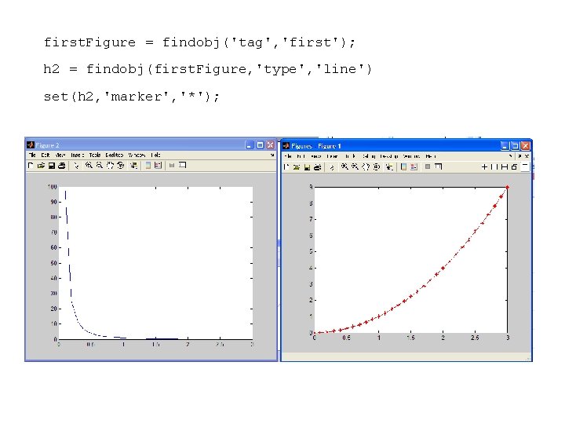Insert Legend via Figure 2 toolbar icon
The width and height of the screenshot is (565, 424).
click(x=158, y=165)
